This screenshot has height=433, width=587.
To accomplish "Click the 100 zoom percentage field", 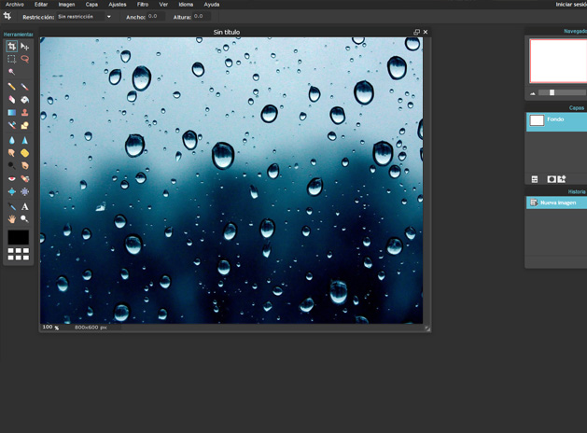I will 48,328.
